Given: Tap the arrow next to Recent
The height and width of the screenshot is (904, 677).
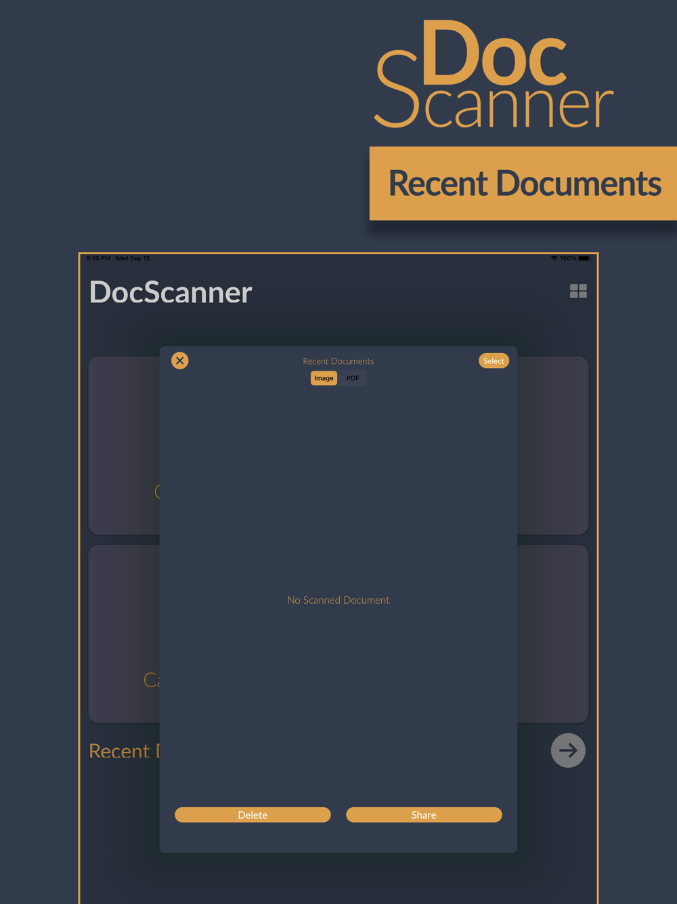Looking at the screenshot, I should pyautogui.click(x=568, y=750).
